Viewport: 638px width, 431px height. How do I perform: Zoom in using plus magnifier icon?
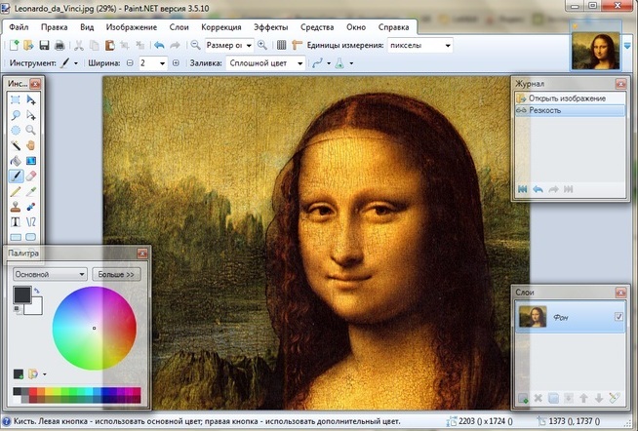(x=262, y=45)
